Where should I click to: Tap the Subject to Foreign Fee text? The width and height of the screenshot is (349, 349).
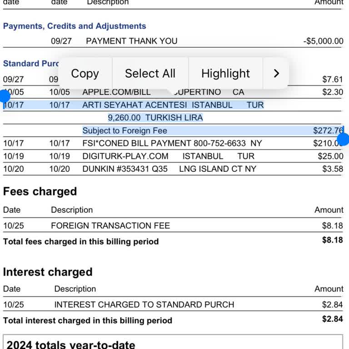pyautogui.click(x=125, y=130)
